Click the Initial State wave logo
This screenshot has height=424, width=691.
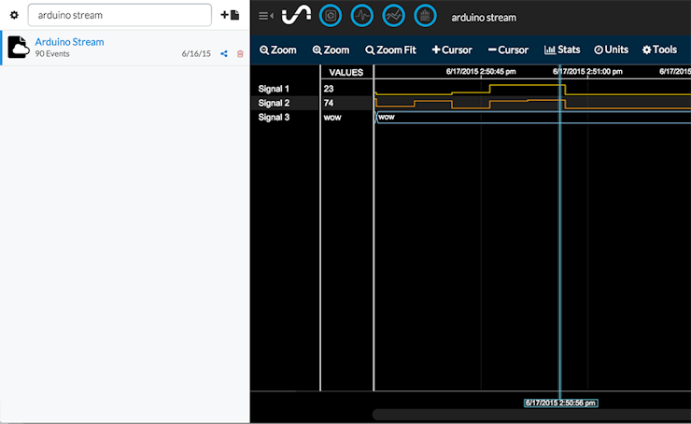coord(296,16)
